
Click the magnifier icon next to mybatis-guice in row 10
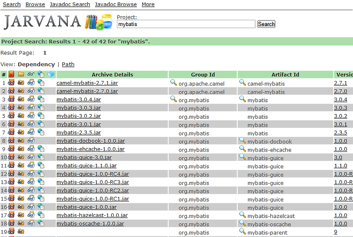point(243,157)
